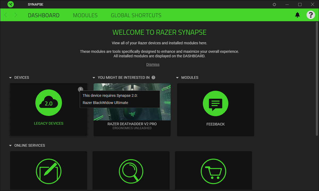The image size is (319, 191).
Task: Go back with the left arrow
Action: pos(6,15)
